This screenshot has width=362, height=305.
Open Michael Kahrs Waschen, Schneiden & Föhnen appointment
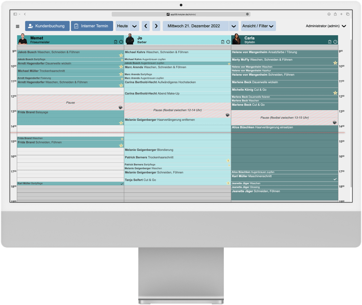click(177, 54)
